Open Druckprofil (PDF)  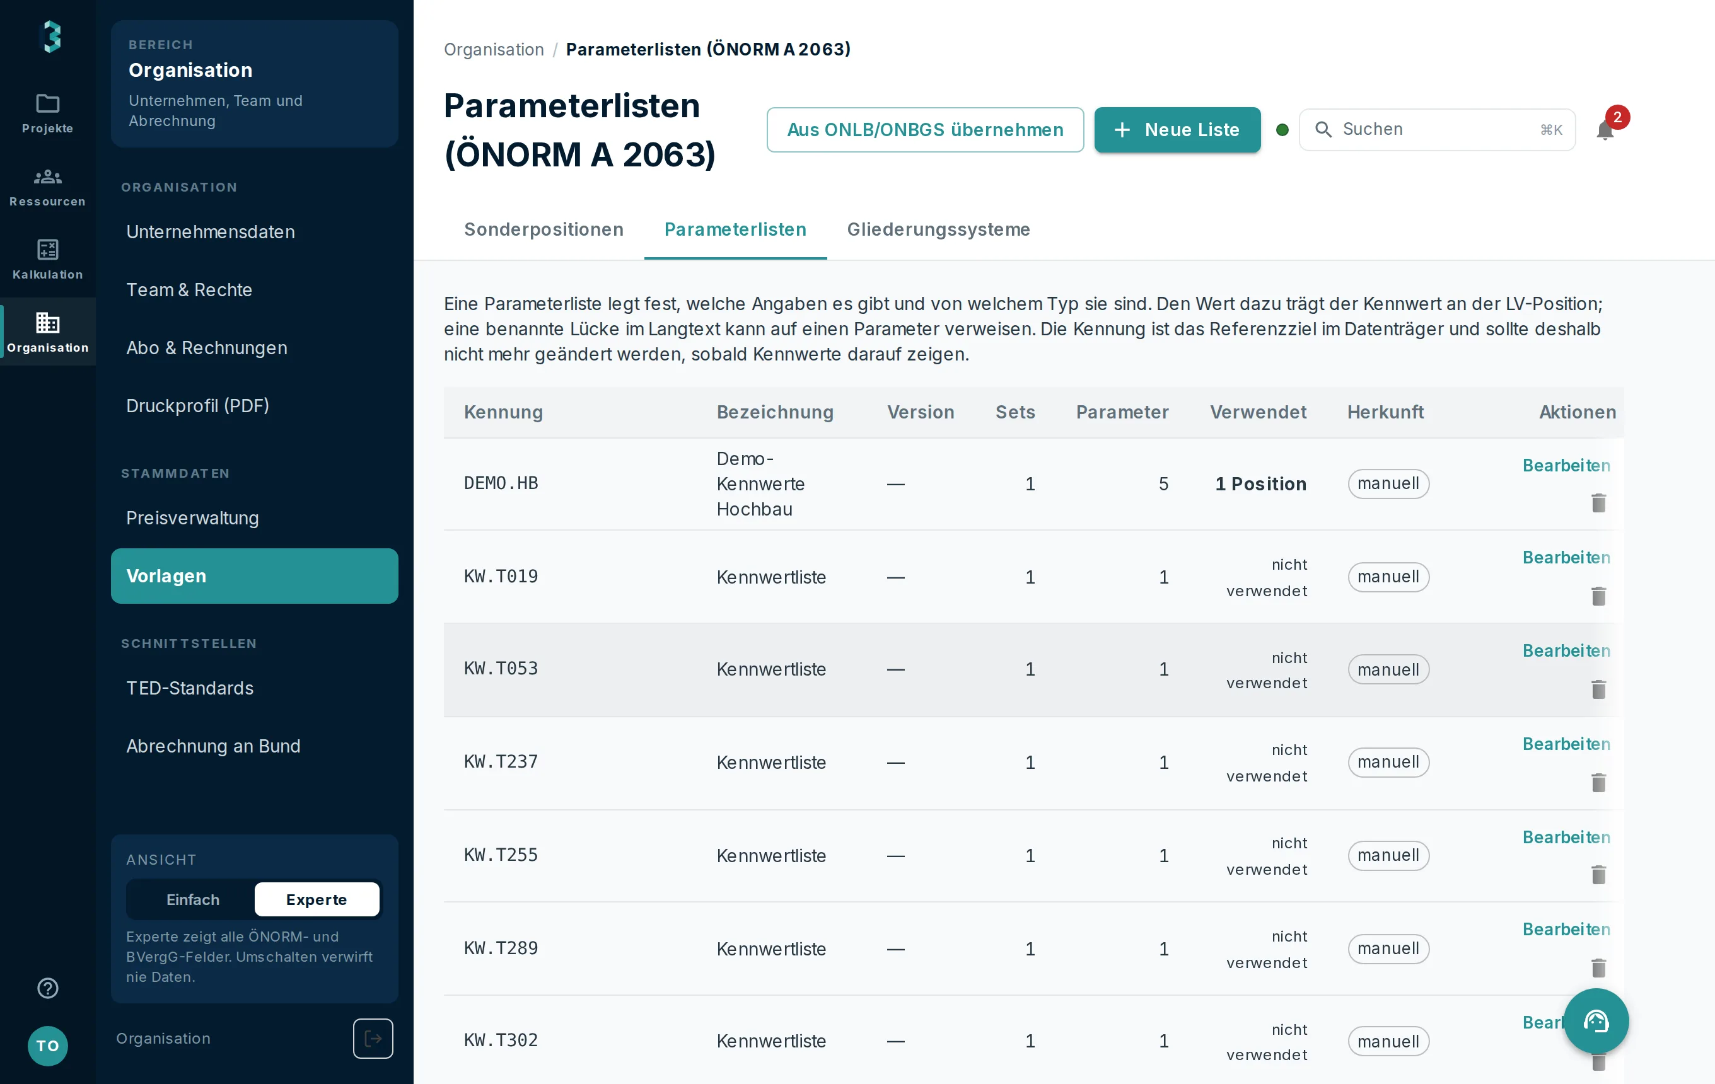tap(254, 406)
